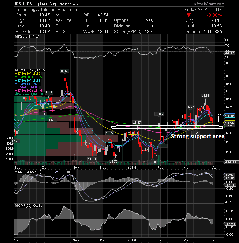Click the 11.83 low price label
Screen dimensions: 239x243
[x=92, y=159]
